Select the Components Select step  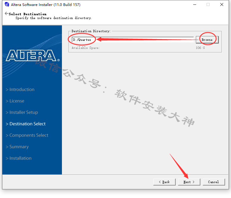pyautogui.click(x=27, y=135)
